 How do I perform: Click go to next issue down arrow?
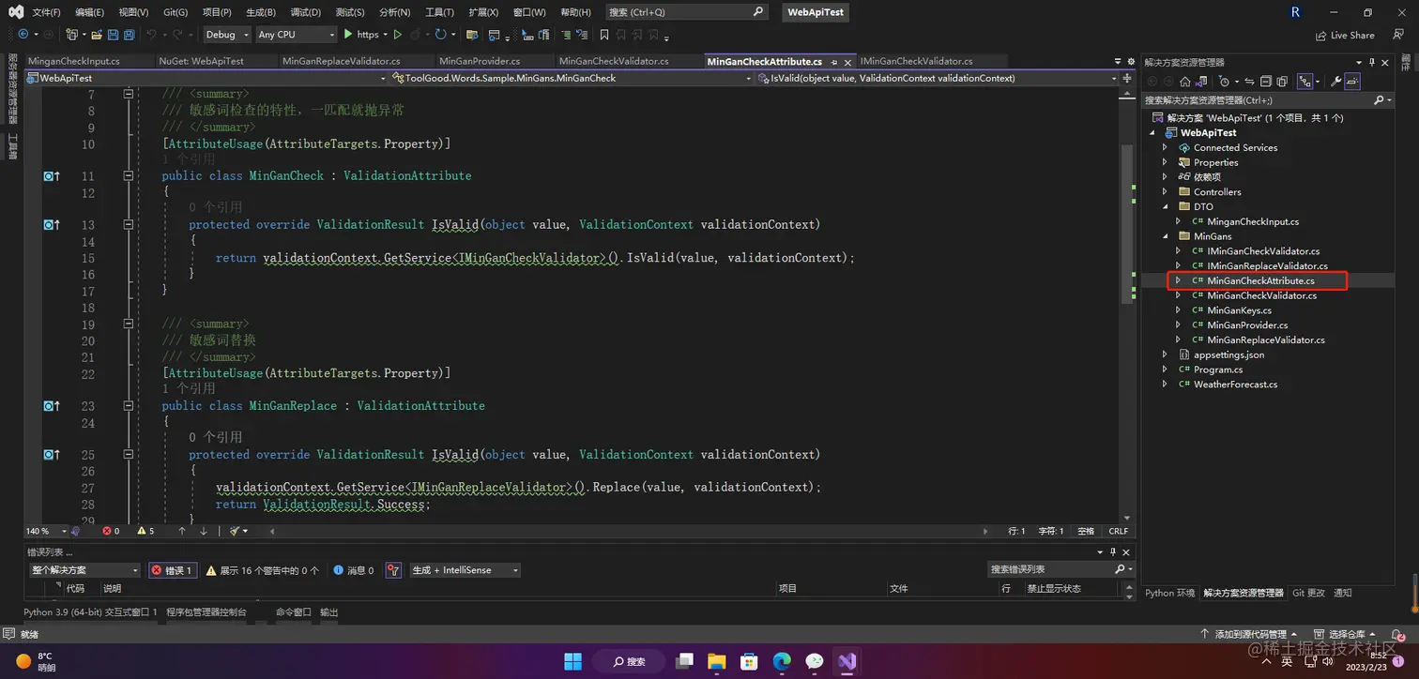tap(203, 531)
